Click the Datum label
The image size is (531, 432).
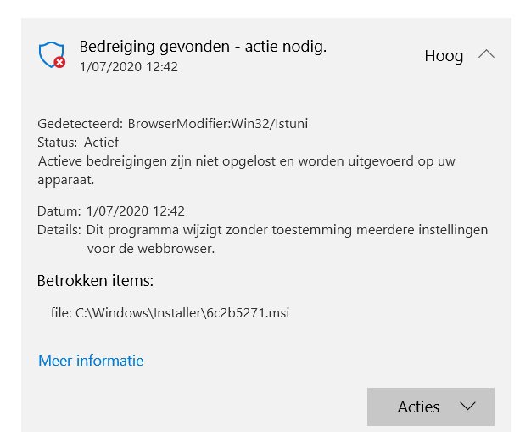pyautogui.click(x=59, y=211)
